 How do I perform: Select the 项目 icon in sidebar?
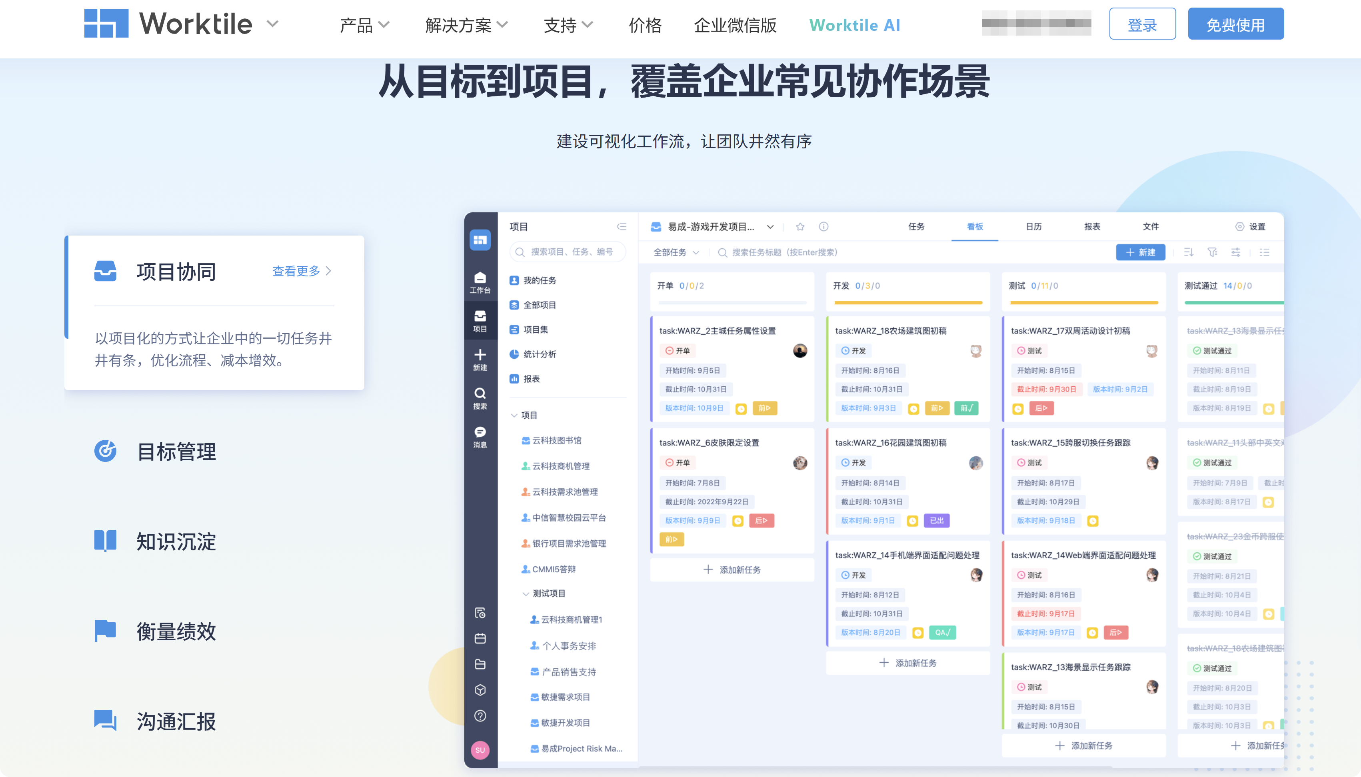pos(481,320)
